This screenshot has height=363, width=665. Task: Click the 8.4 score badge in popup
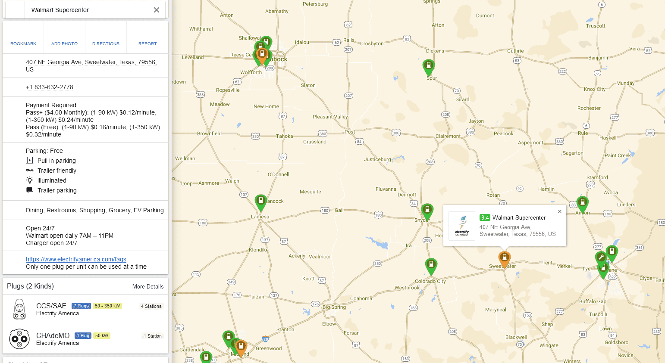[485, 218]
